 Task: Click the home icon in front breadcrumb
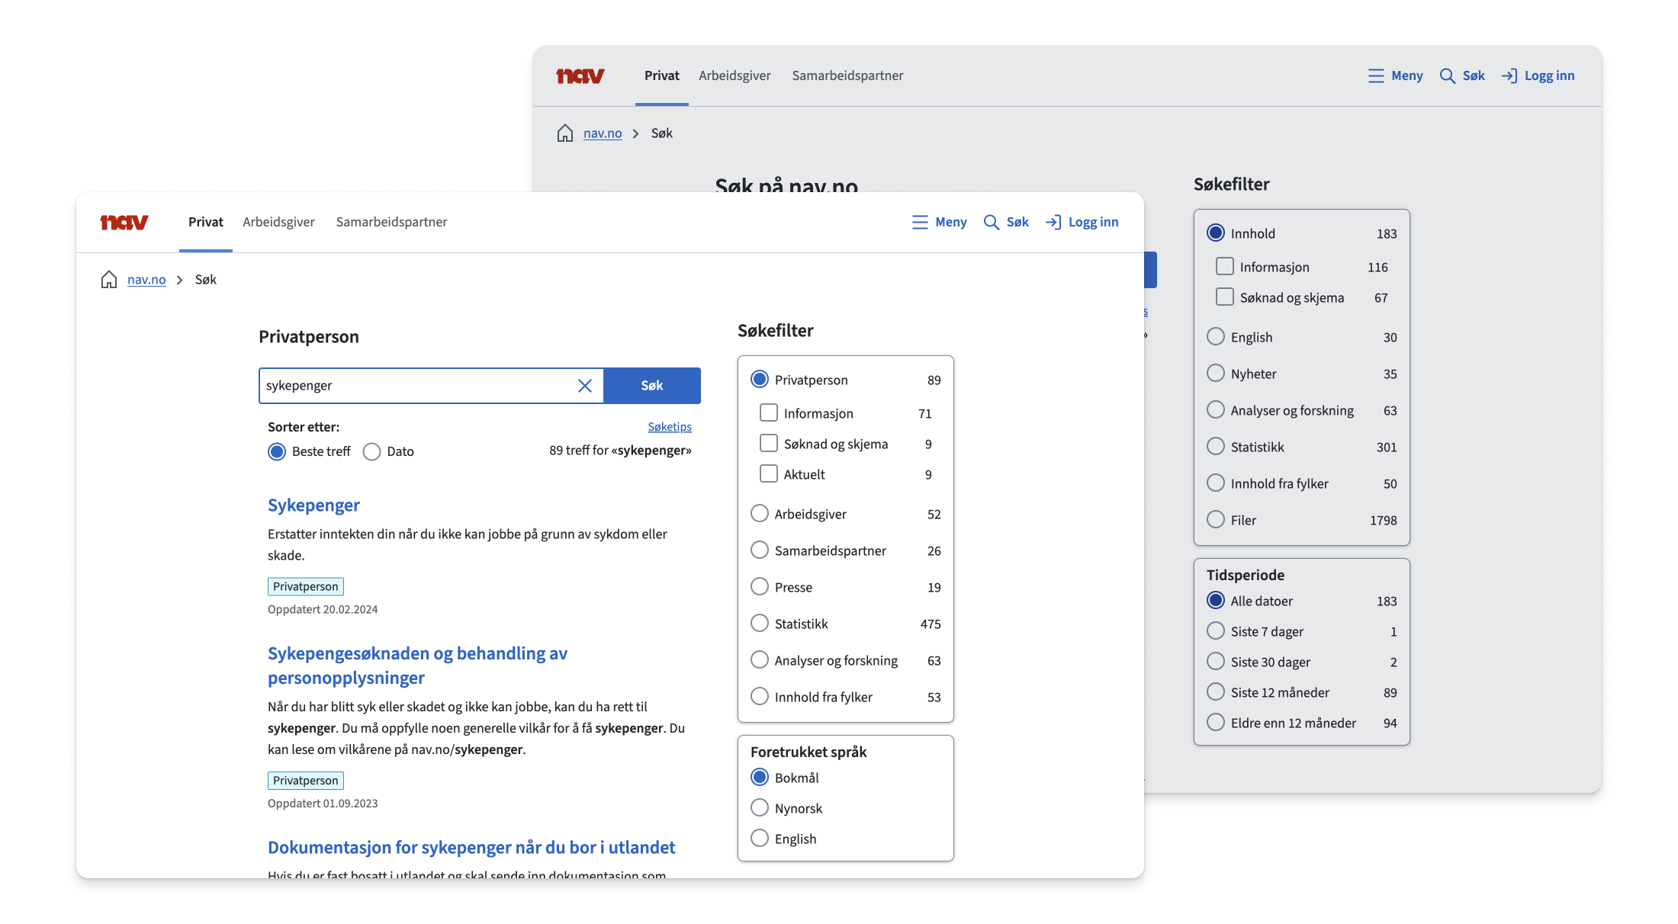pos(109,280)
